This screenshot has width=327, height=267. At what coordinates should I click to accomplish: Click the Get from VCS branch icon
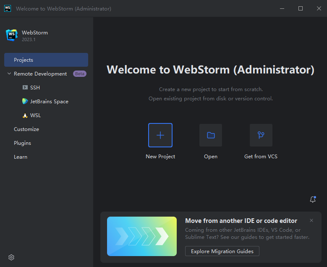point(261,135)
